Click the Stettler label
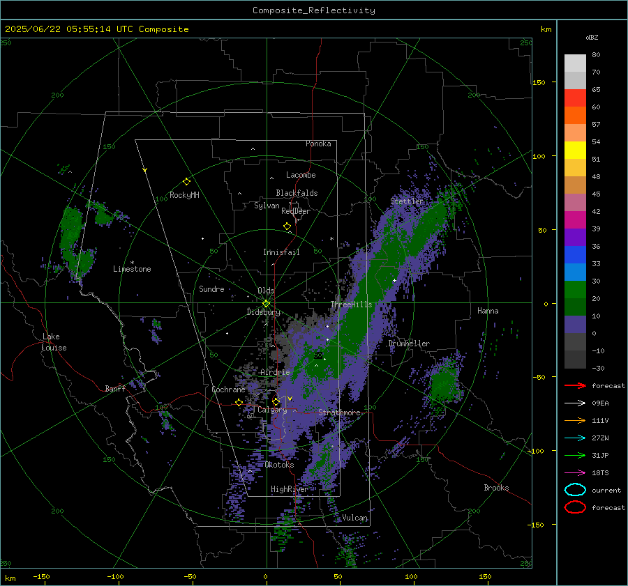The image size is (628, 586). pos(407,201)
